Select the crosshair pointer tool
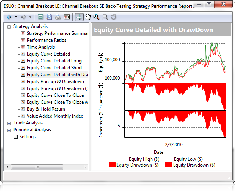The width and height of the screenshot is (236, 191). coord(79,17)
